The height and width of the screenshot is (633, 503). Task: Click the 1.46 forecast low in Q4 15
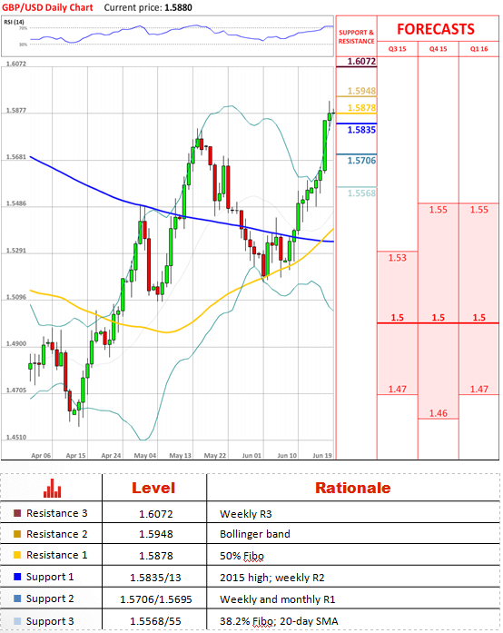[438, 413]
